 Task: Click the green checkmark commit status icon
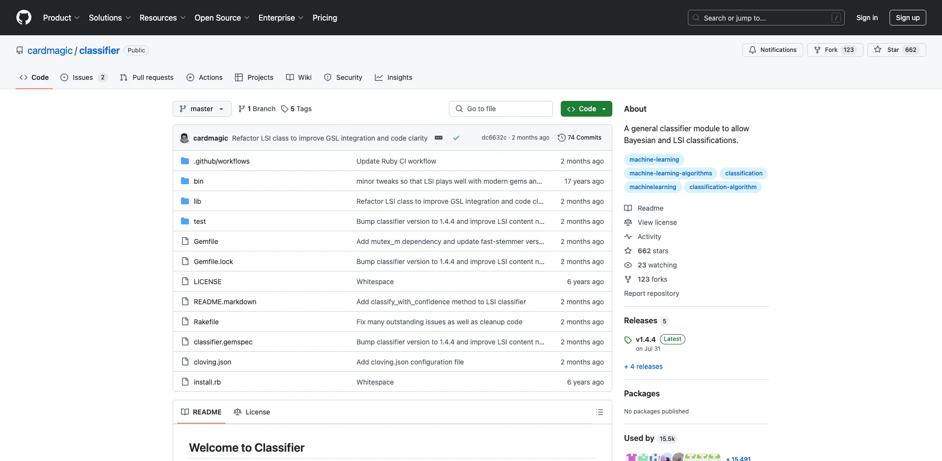click(456, 138)
